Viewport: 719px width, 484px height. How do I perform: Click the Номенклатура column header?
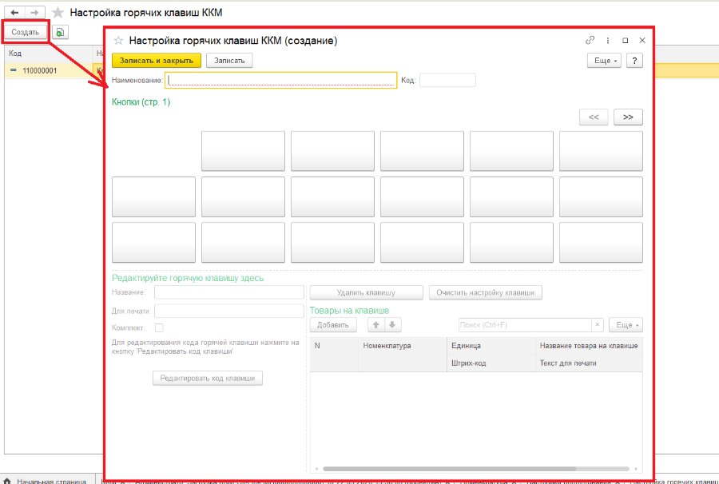coord(402,346)
